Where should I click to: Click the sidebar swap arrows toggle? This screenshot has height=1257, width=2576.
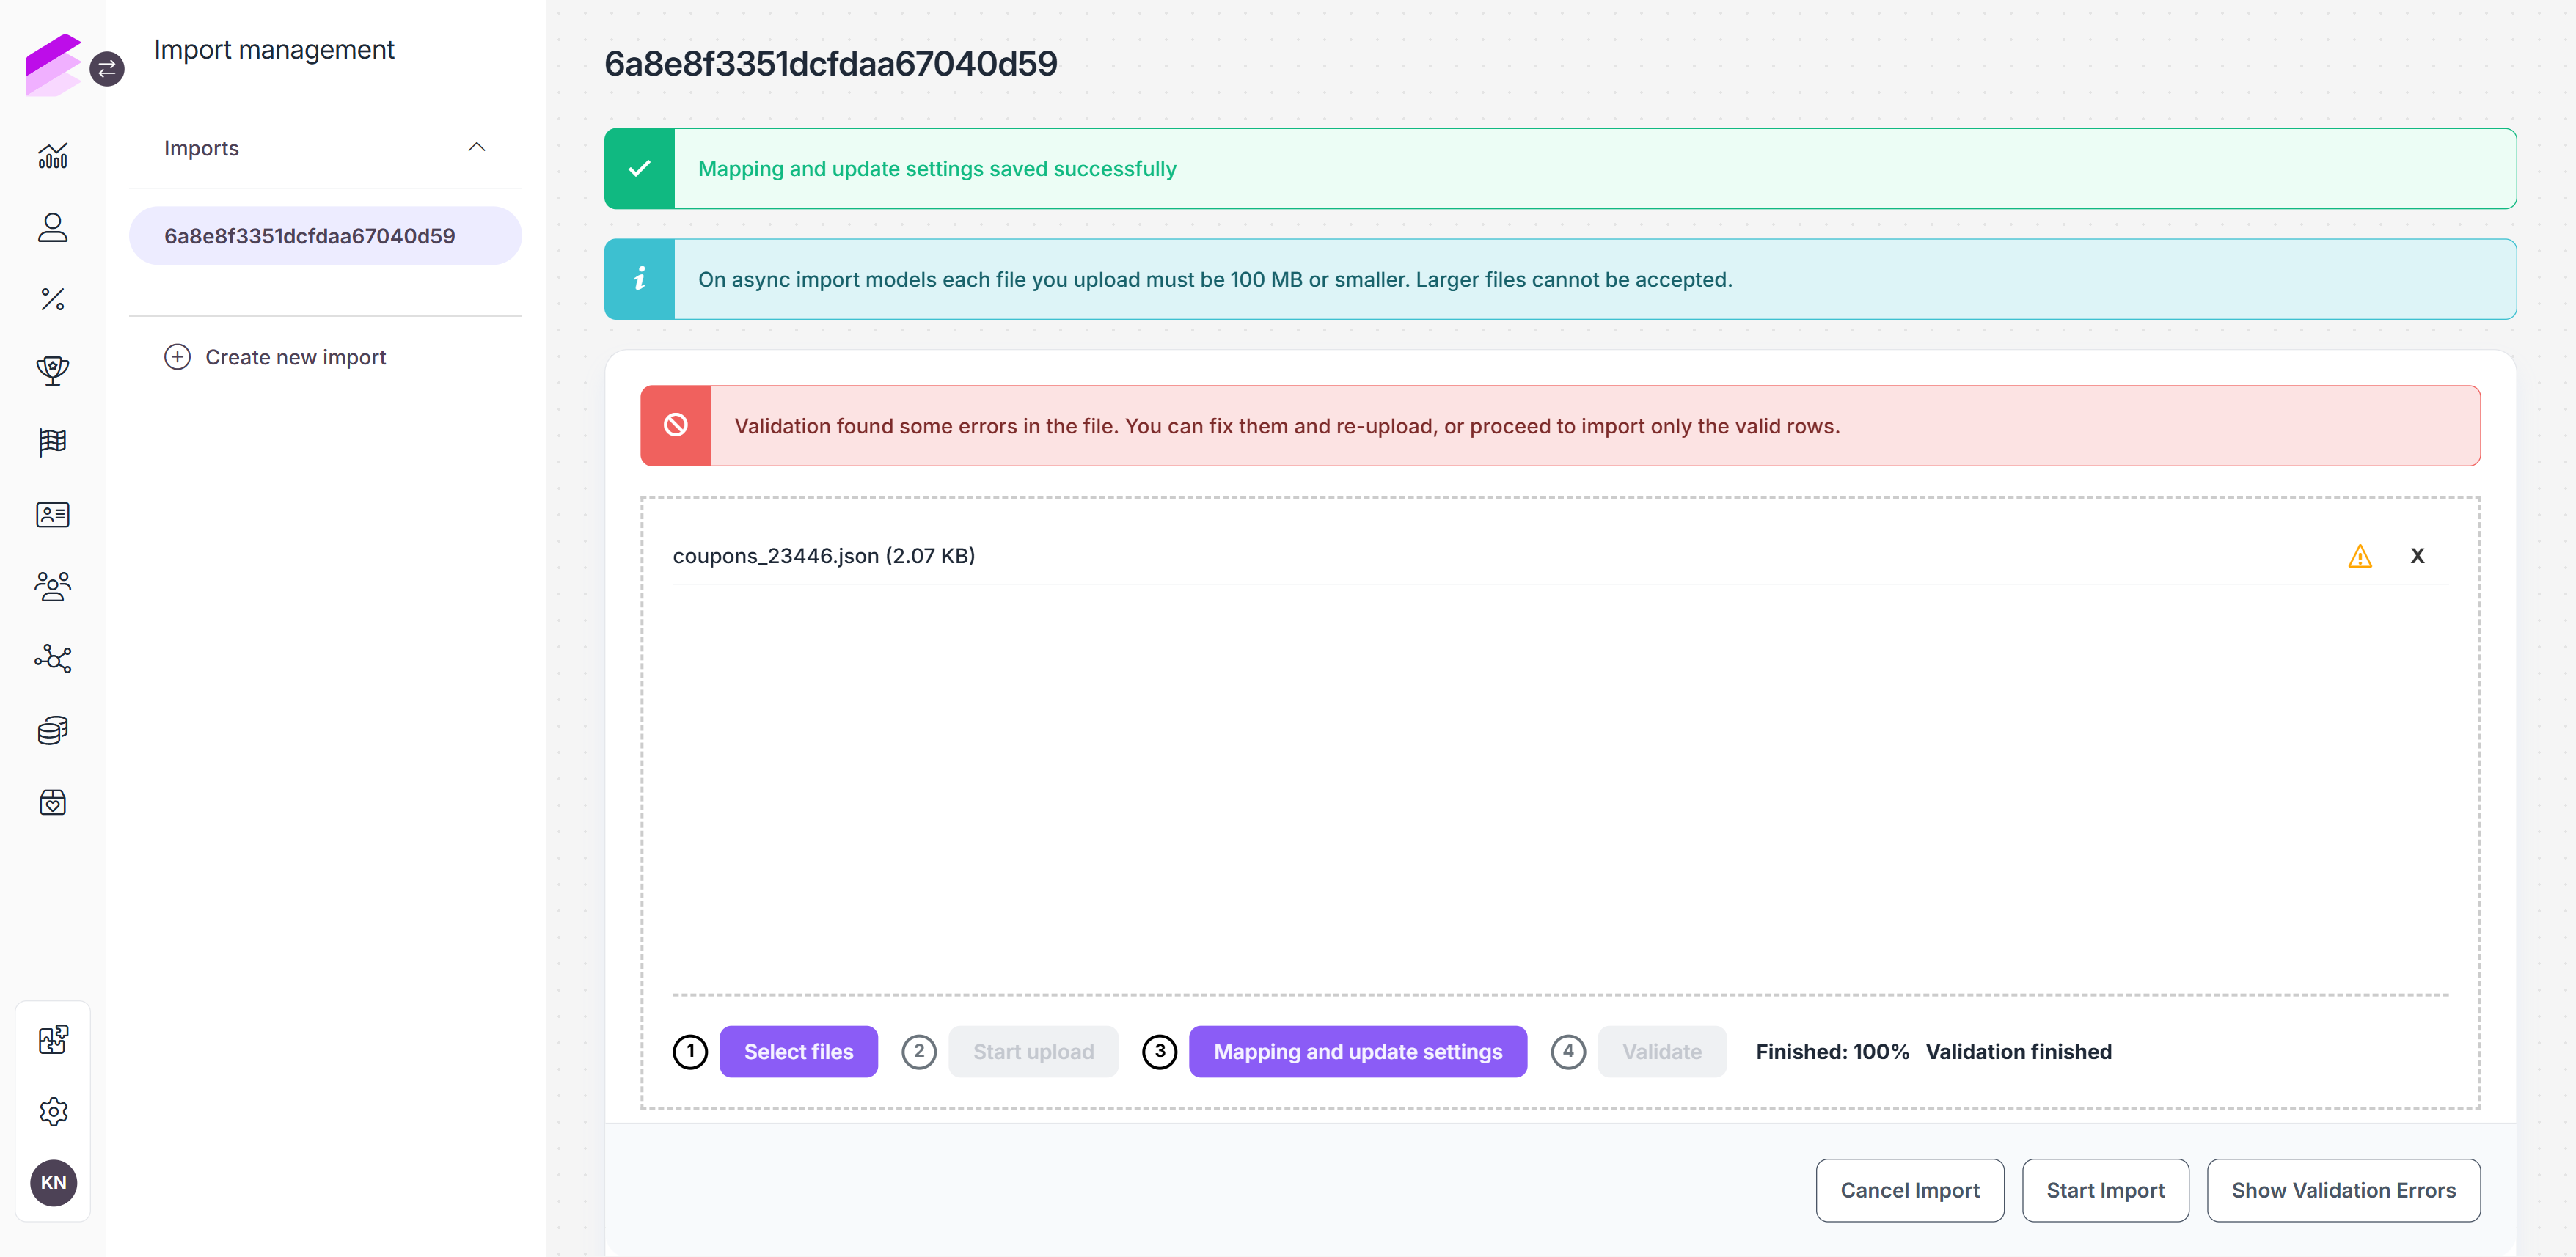(107, 69)
